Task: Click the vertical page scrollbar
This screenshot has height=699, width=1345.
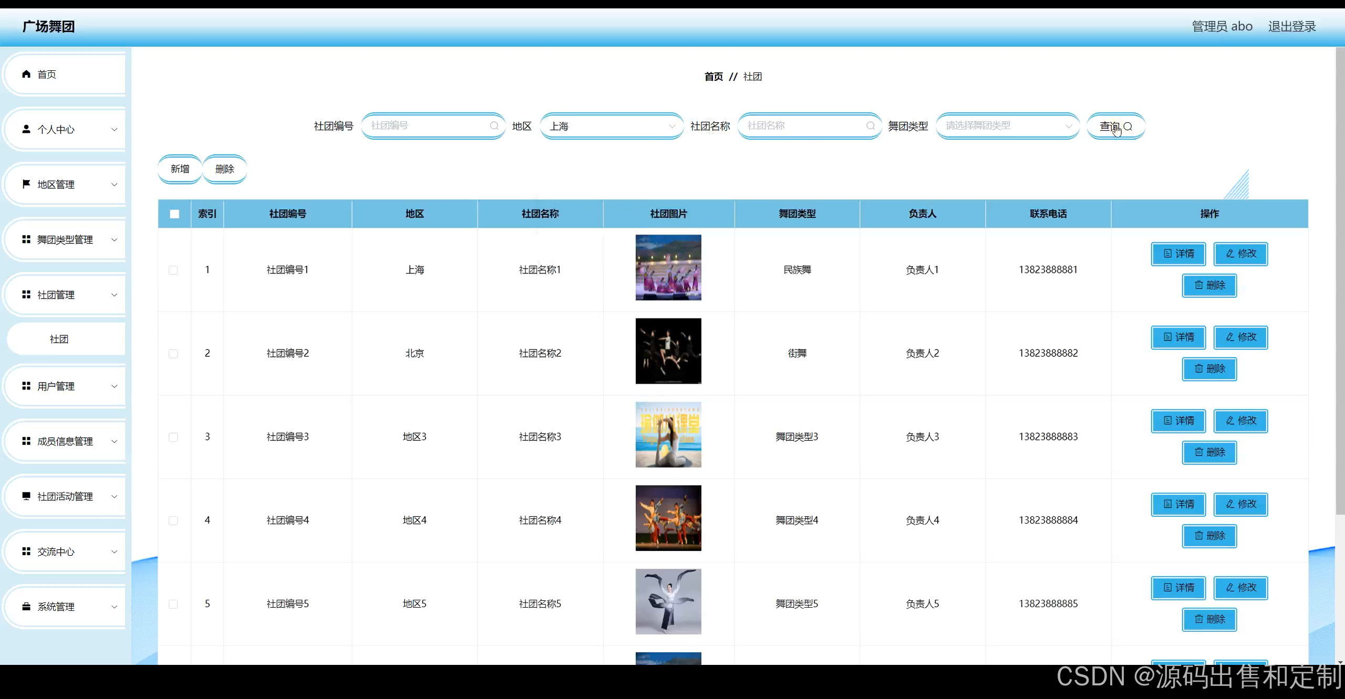Action: tap(1340, 283)
